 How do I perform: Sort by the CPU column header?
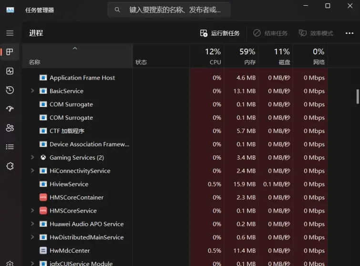coord(207,56)
